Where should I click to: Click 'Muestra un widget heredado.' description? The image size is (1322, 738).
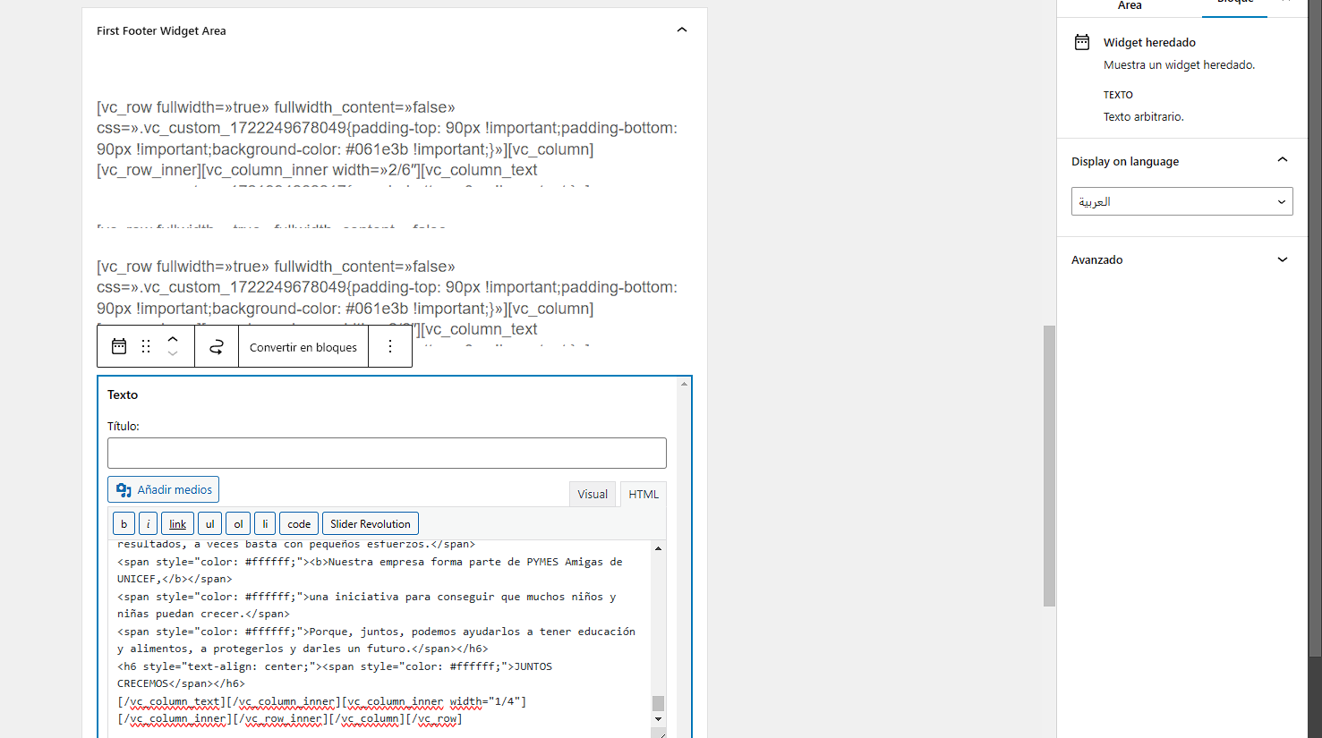(1179, 64)
